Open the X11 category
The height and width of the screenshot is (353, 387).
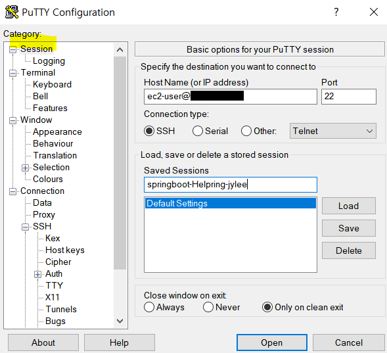point(53,298)
